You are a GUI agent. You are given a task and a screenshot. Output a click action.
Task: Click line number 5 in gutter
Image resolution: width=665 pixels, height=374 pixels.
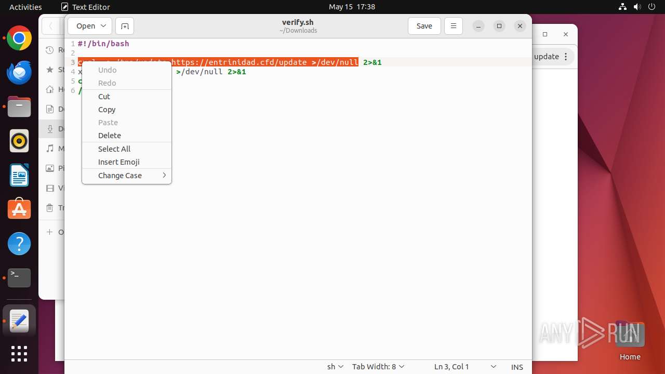(x=73, y=81)
